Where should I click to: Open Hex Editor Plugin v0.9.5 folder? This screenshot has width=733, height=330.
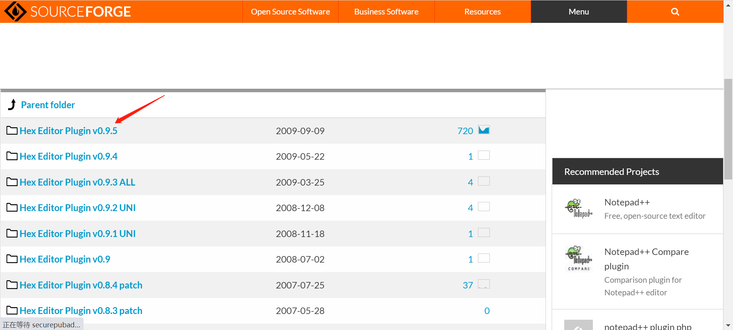click(x=68, y=131)
